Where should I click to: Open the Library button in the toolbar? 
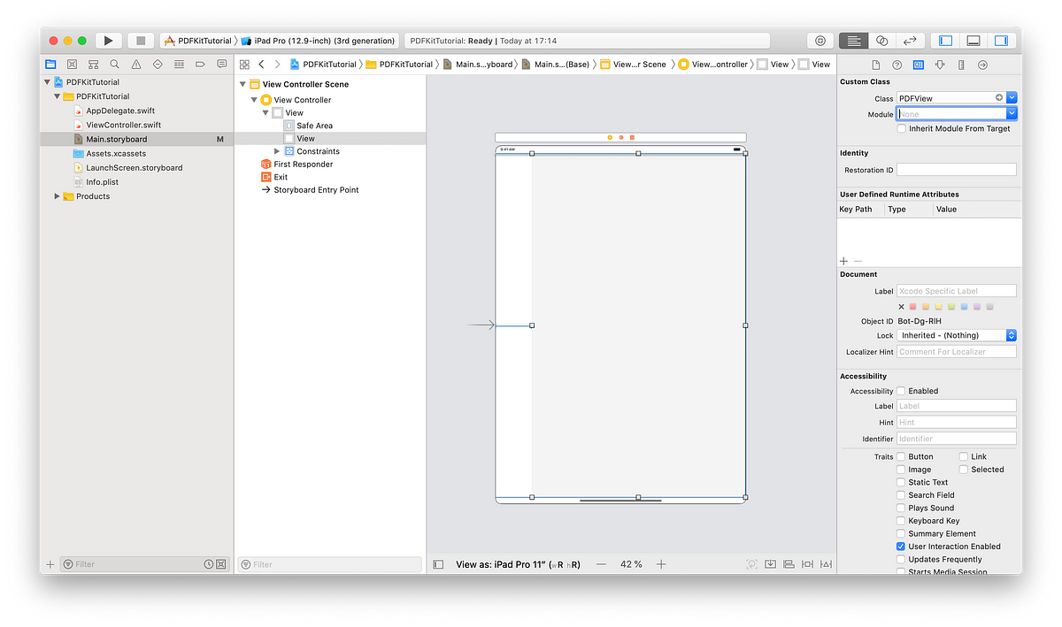[x=820, y=41]
